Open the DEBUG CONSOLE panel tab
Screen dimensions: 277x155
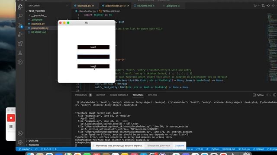click(119, 95)
